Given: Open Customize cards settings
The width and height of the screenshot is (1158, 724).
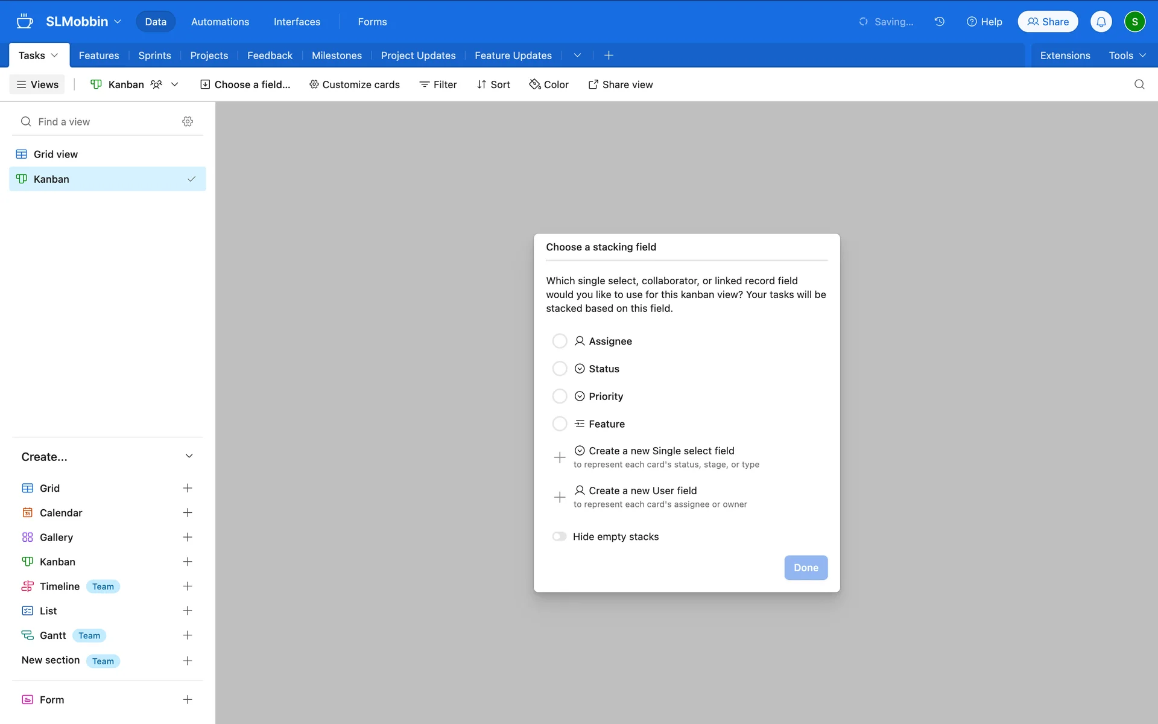Looking at the screenshot, I should [355, 84].
